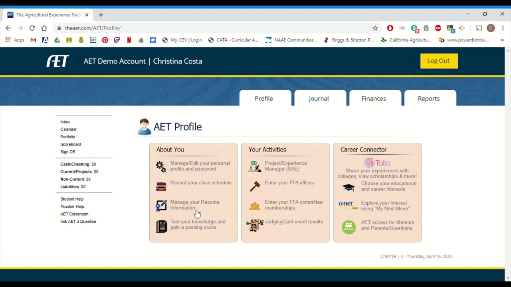Viewport: 511px width, 287px height.
Task: Open Scoreboard in sidebar
Action: [71, 144]
